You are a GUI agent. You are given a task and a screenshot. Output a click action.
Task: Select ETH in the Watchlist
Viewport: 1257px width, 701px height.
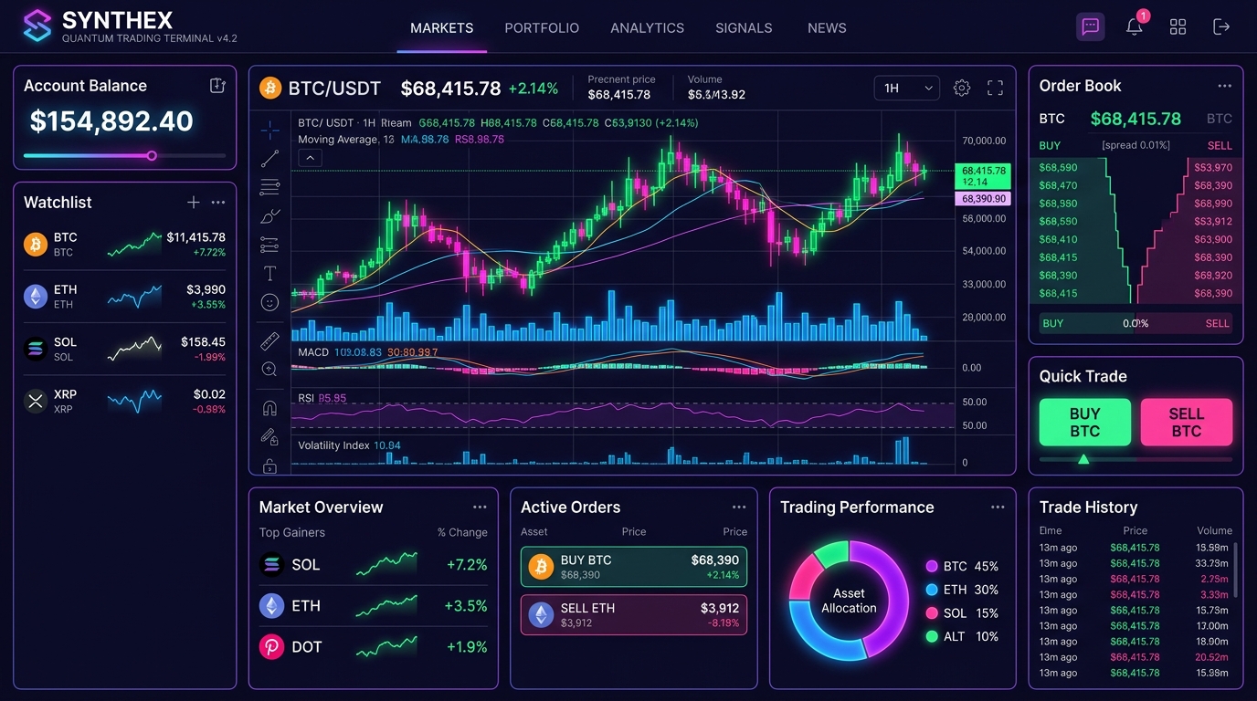pyautogui.click(x=124, y=297)
